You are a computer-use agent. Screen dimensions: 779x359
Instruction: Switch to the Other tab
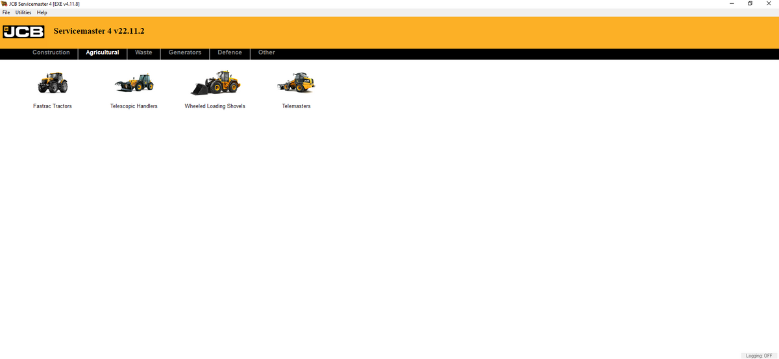point(267,52)
